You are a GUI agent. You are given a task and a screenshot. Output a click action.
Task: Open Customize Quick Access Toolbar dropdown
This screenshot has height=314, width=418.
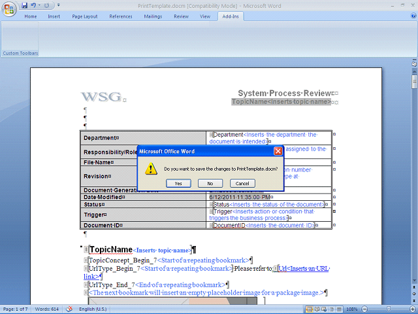tap(59, 5)
